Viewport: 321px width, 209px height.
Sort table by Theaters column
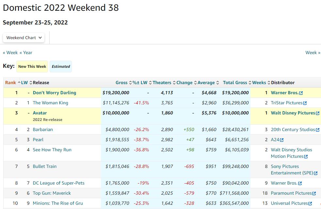(x=162, y=82)
